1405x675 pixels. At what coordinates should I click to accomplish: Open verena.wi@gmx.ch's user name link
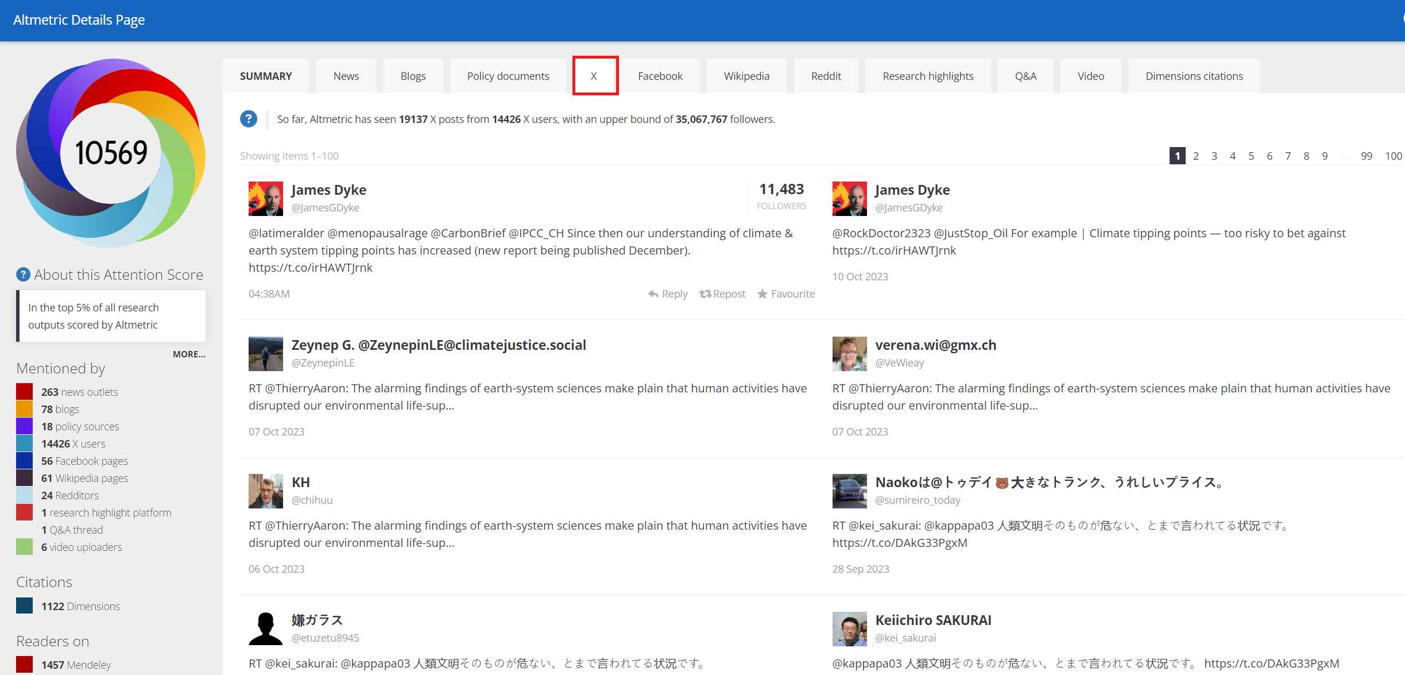[x=935, y=345]
